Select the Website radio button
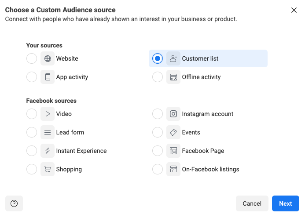The height and width of the screenshot is (214, 305). point(32,58)
